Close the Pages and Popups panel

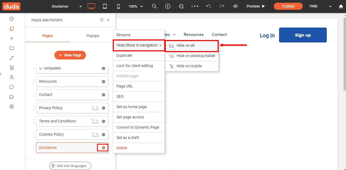(x=108, y=20)
